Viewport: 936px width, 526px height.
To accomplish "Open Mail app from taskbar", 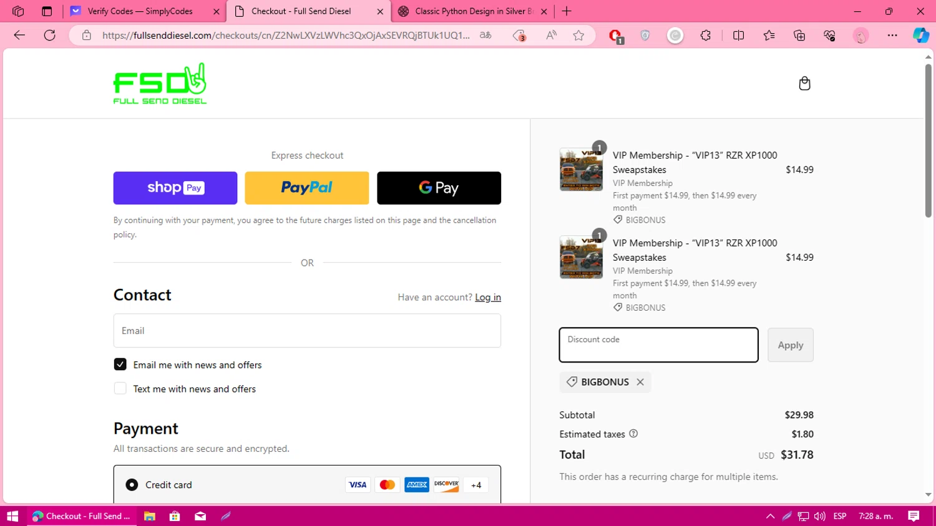I will coord(200,516).
